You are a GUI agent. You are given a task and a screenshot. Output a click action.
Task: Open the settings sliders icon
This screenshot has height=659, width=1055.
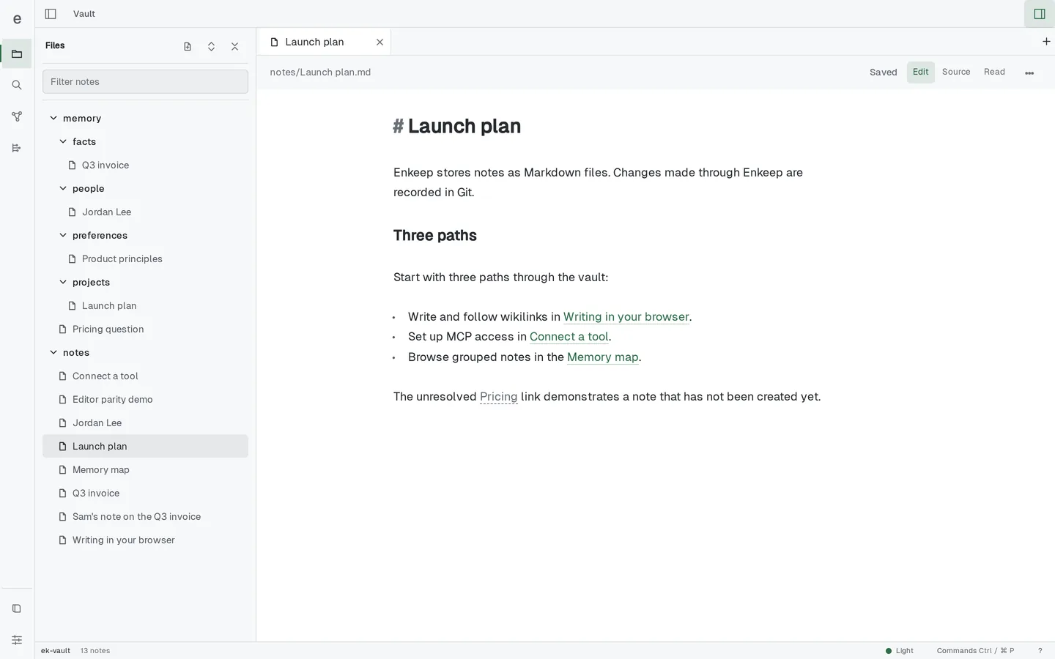(17, 640)
